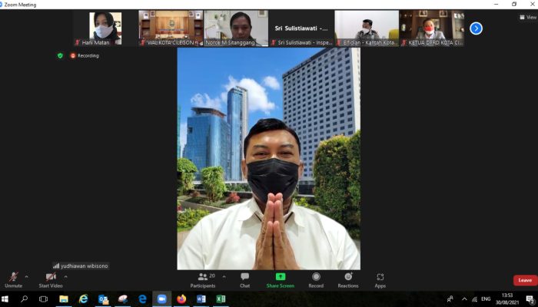Open audio options arrow next to Unmute
538x307 pixels.
click(26, 276)
